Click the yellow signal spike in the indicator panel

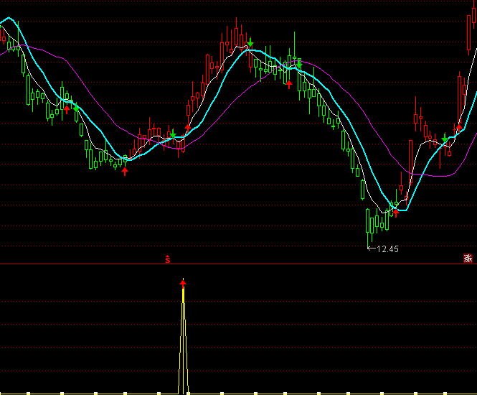coord(183,338)
